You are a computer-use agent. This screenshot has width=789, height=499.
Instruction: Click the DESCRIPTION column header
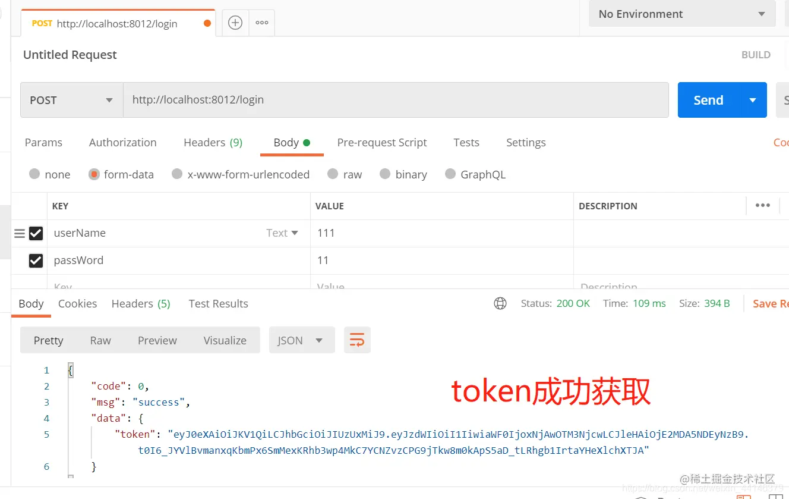pos(608,206)
